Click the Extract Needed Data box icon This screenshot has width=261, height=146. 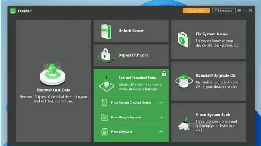click(x=107, y=84)
